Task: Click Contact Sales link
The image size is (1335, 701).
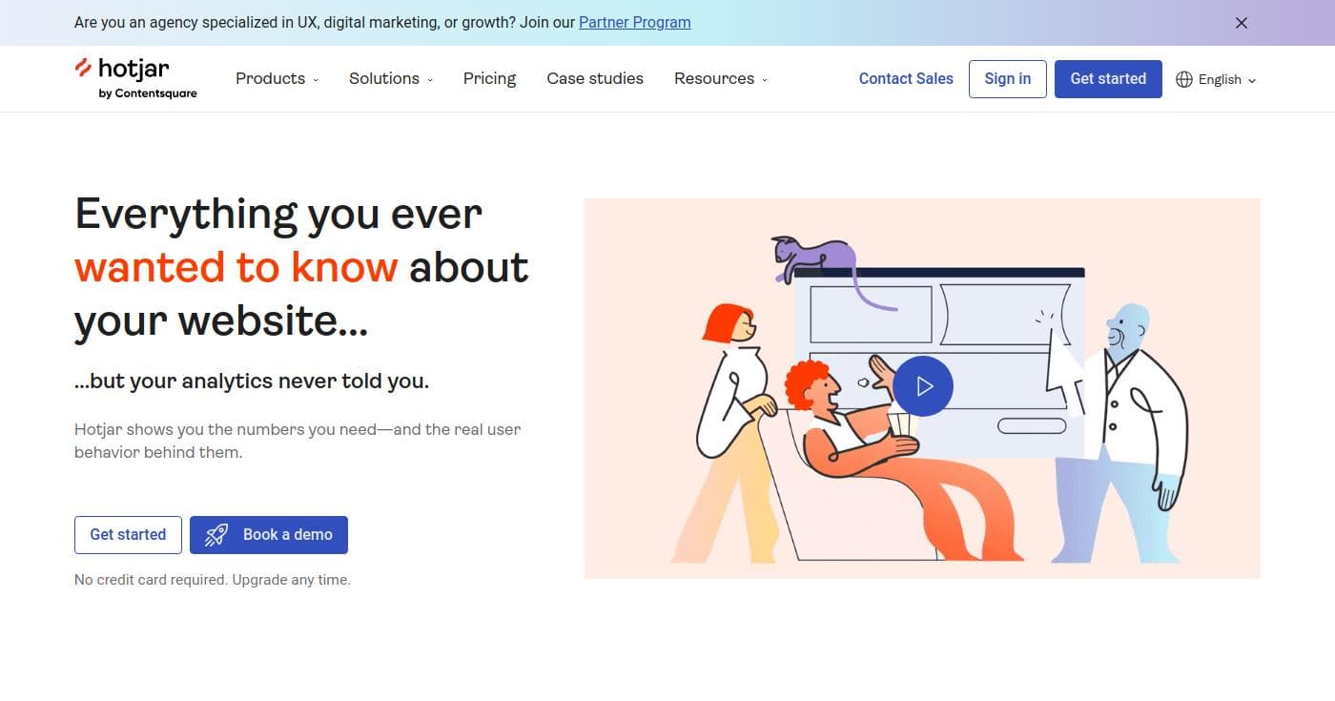Action: click(906, 79)
